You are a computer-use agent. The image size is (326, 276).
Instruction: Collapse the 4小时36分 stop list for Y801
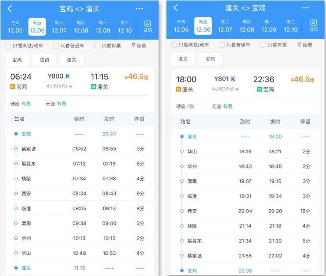(225, 89)
